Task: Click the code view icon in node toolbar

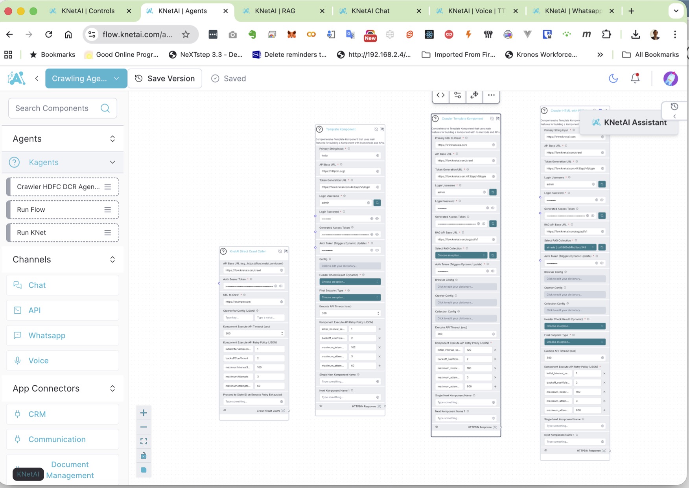Action: pos(440,95)
